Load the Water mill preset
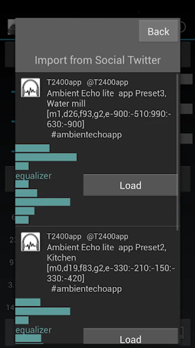Viewport: 195px width, 348px height. coord(130,185)
